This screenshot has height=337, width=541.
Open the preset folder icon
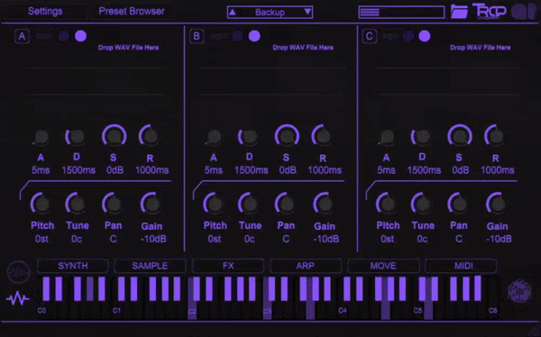point(459,12)
